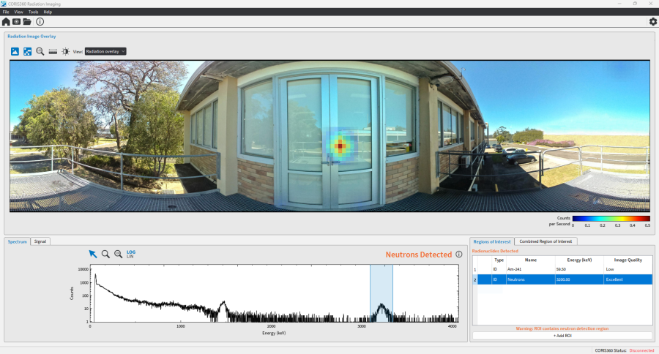Switch to the Spectrum tab

[x=18, y=241]
